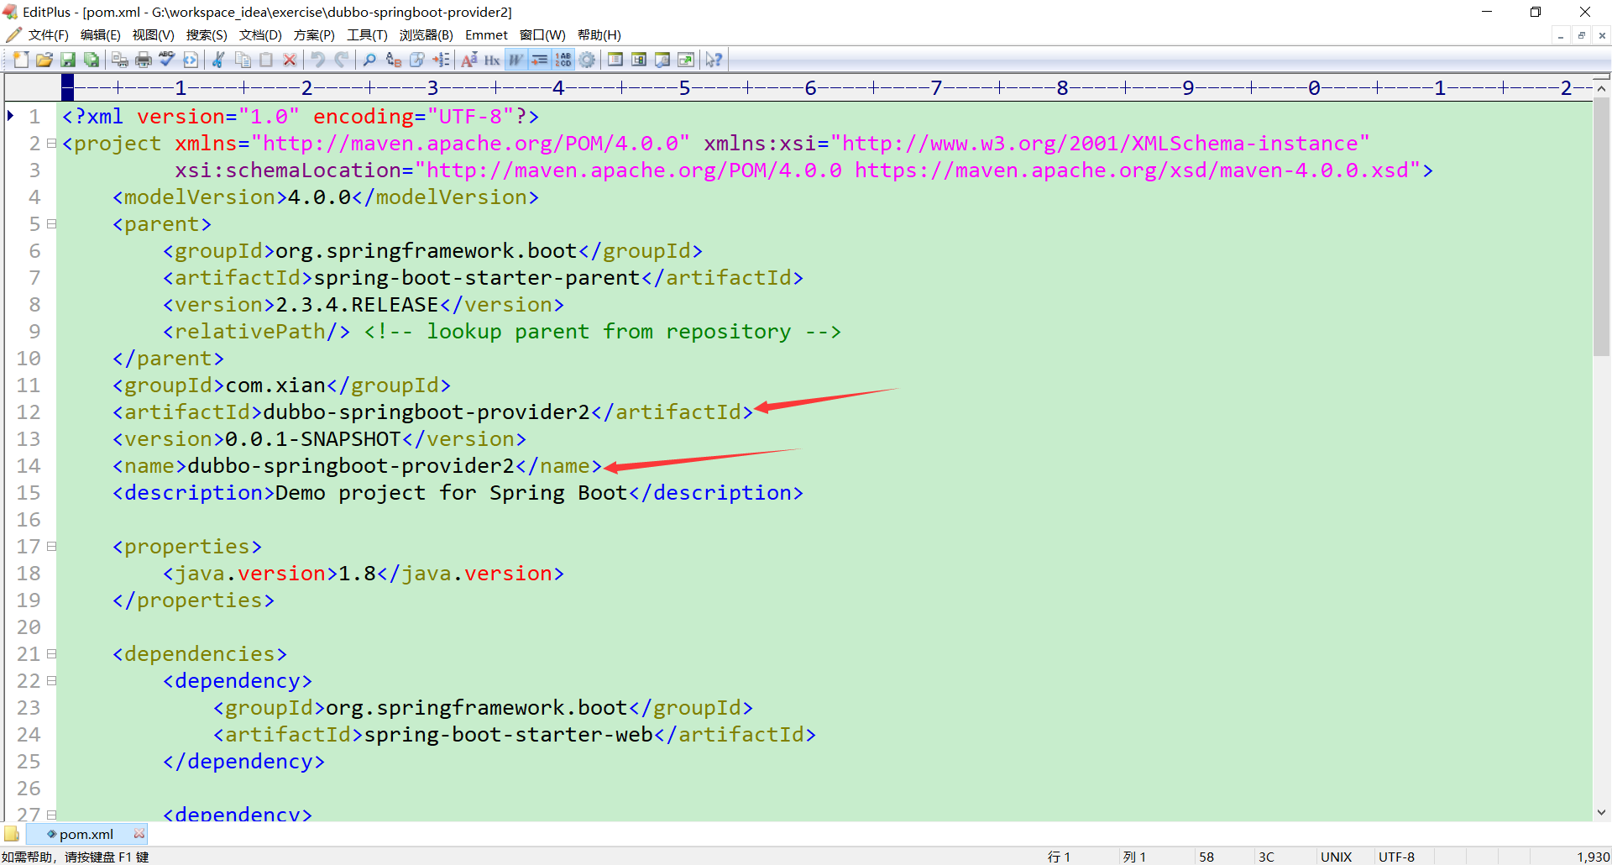1612x865 pixels.
Task: Open the 视图(V) menu
Action: point(153,35)
